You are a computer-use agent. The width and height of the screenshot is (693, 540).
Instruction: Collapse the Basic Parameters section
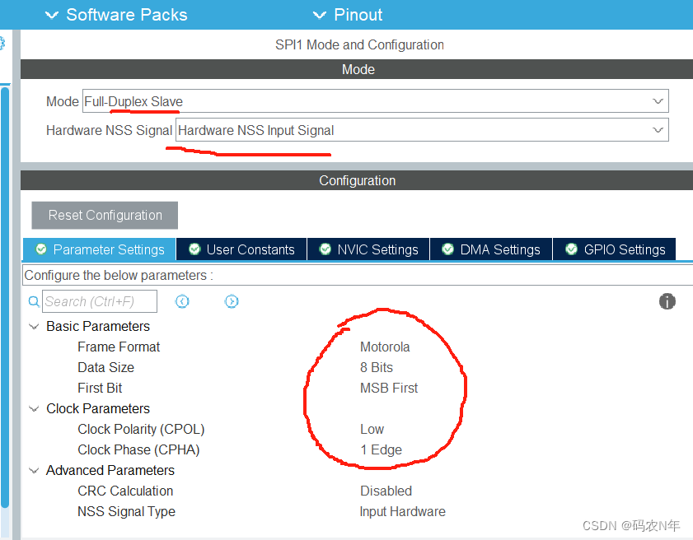(x=34, y=326)
